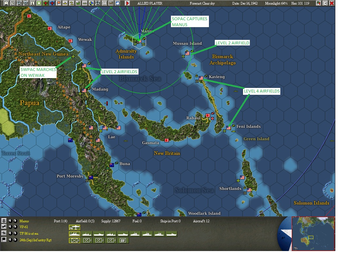Click the black flag icon beside 24th Infantry row

pyautogui.click(x=4, y=240)
